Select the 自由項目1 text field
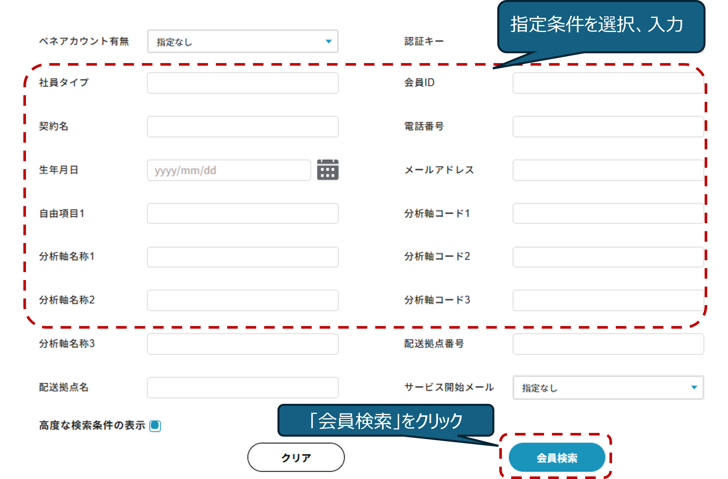The height and width of the screenshot is (479, 728). 243,213
